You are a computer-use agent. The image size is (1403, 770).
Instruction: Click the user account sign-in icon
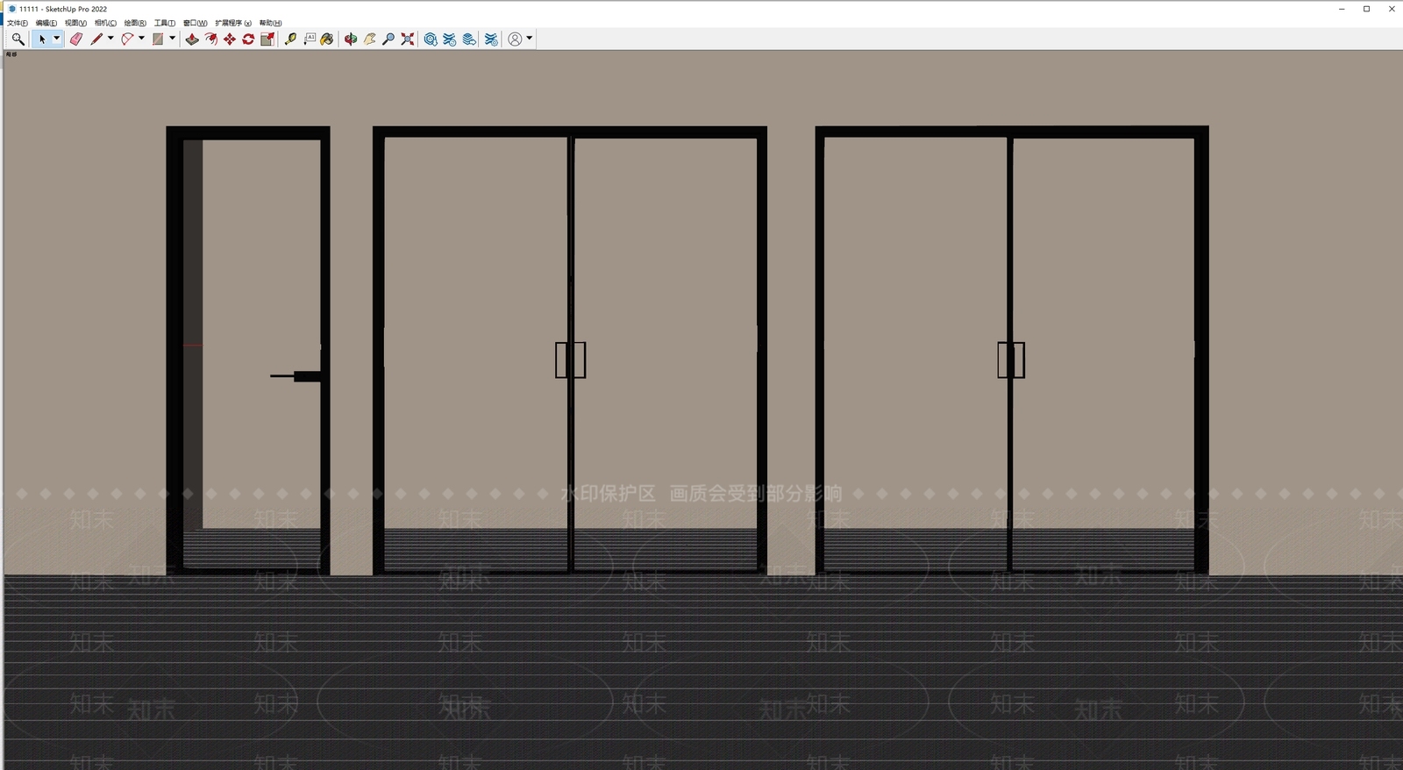pyautogui.click(x=516, y=39)
